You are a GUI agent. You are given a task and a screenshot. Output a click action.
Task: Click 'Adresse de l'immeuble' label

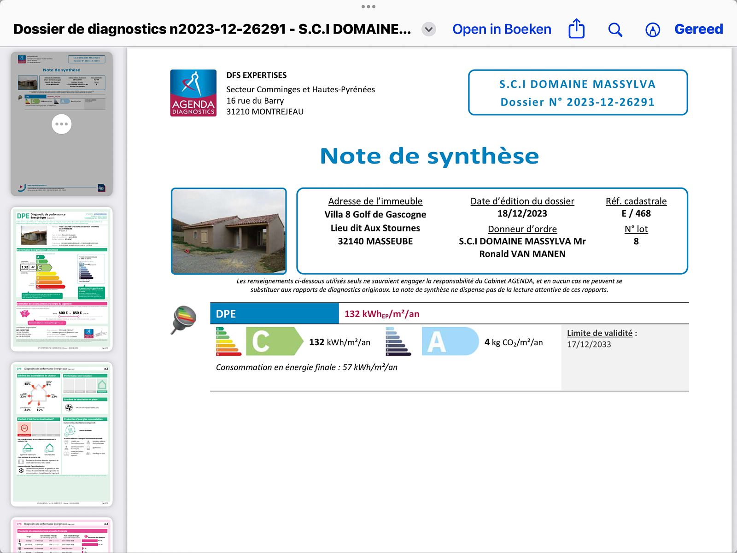coord(375,201)
